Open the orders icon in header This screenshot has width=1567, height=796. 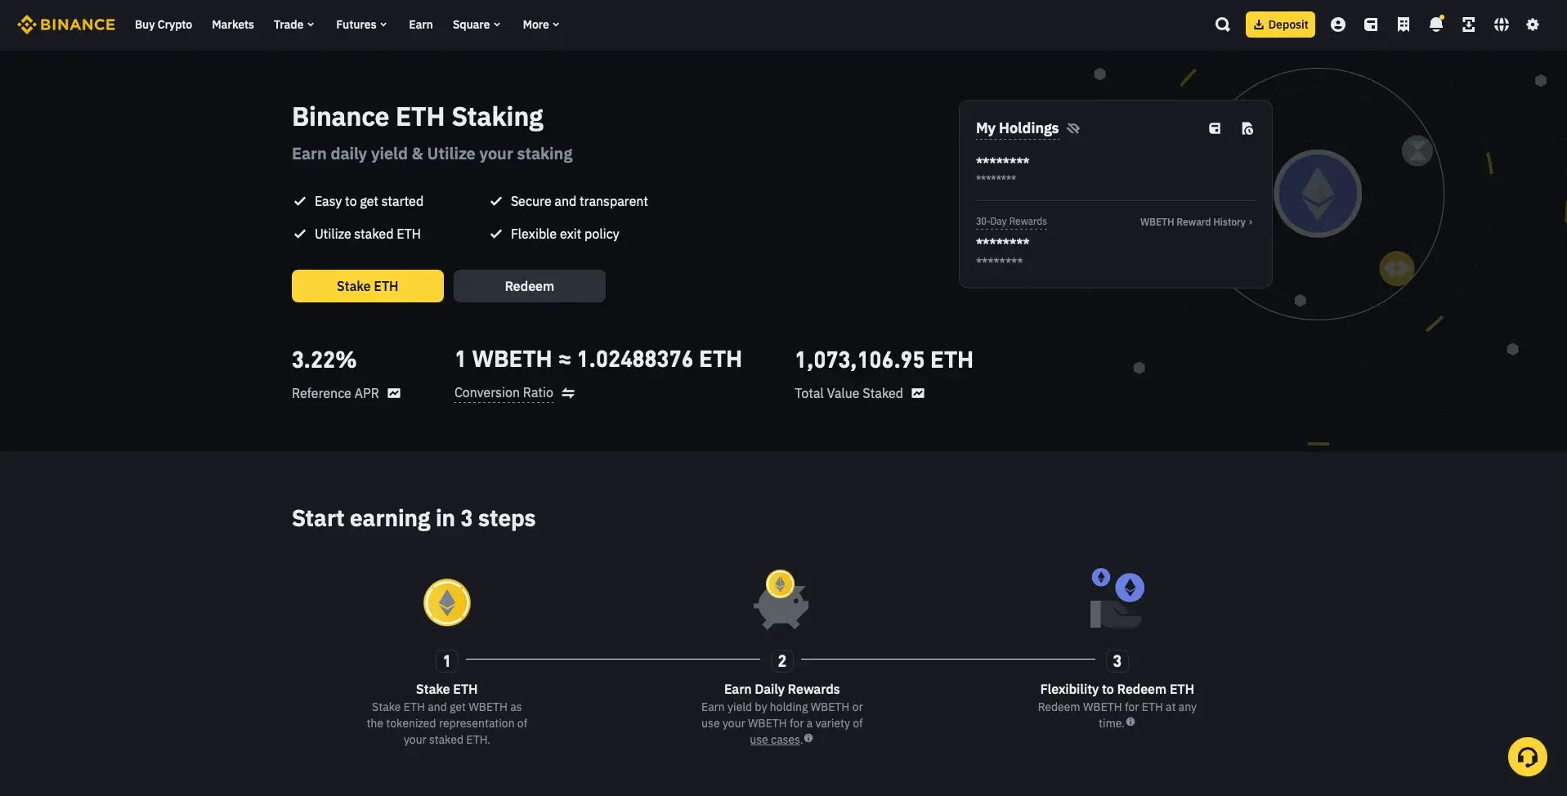1404,25
